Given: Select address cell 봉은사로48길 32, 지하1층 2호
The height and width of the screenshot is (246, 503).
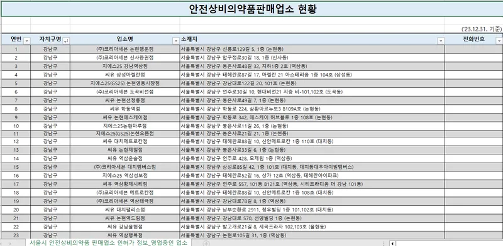Looking at the screenshot, I should (x=312, y=67).
